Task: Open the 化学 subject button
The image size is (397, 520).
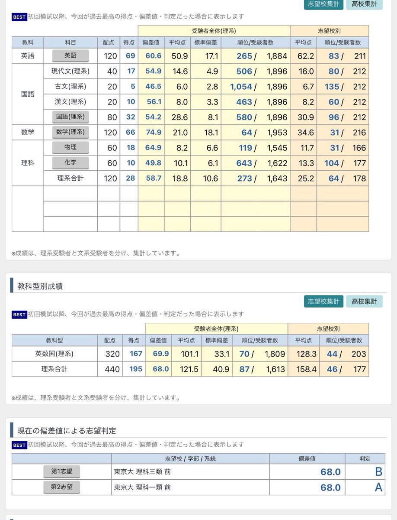Action: (70, 163)
